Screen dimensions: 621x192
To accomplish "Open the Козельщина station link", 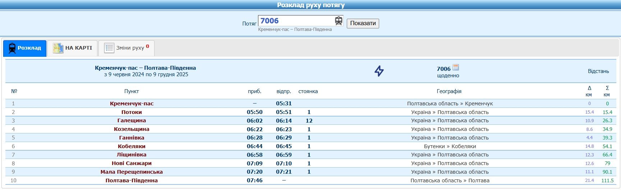I will [x=132, y=129].
